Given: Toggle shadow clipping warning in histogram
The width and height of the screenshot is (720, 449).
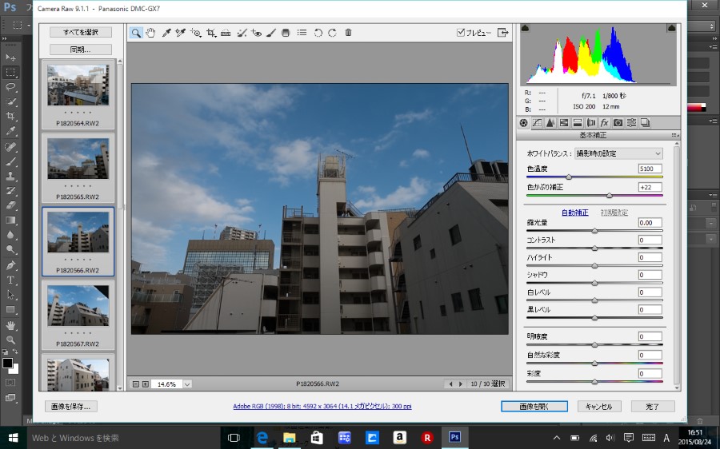Looking at the screenshot, I should (x=525, y=28).
